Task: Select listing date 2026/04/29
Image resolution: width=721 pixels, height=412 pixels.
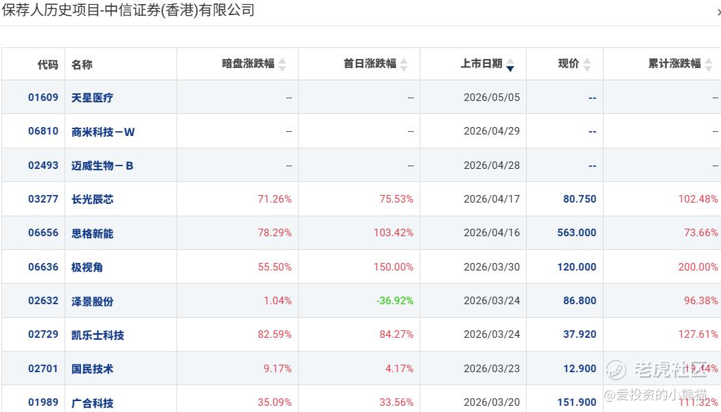Action: [x=492, y=131]
